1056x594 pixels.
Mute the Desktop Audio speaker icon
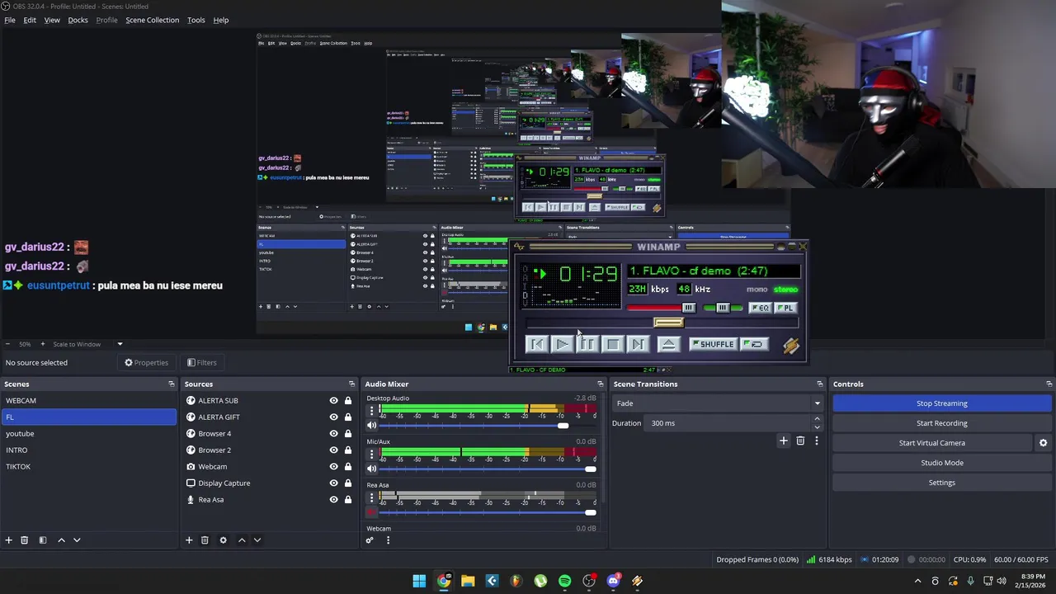(371, 426)
